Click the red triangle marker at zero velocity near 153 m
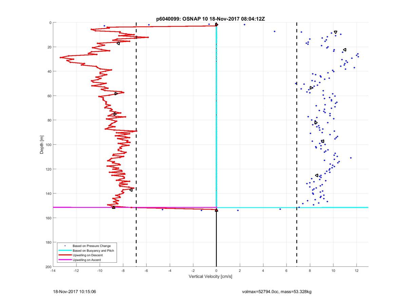 pyautogui.click(x=216, y=210)
